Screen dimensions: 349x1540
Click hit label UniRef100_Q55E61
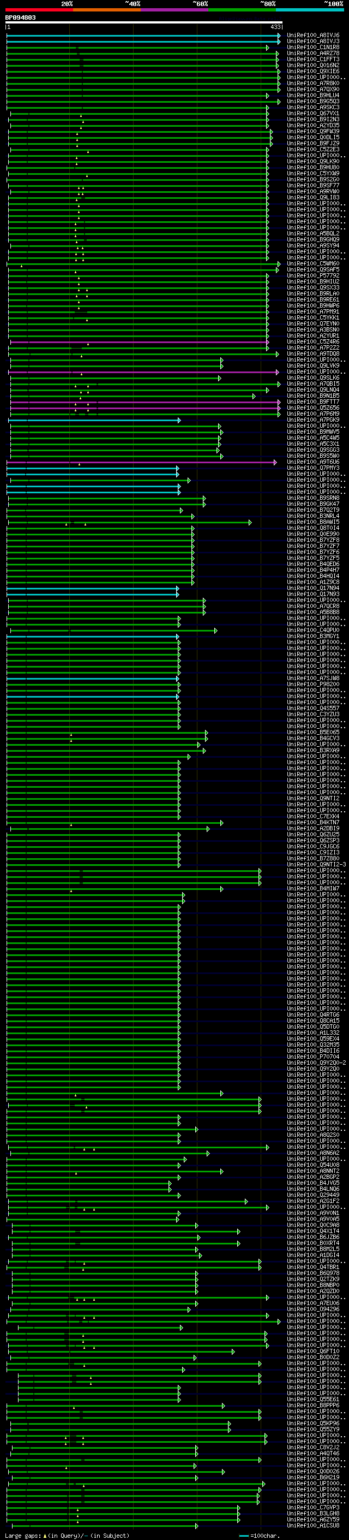tap(313, 1400)
